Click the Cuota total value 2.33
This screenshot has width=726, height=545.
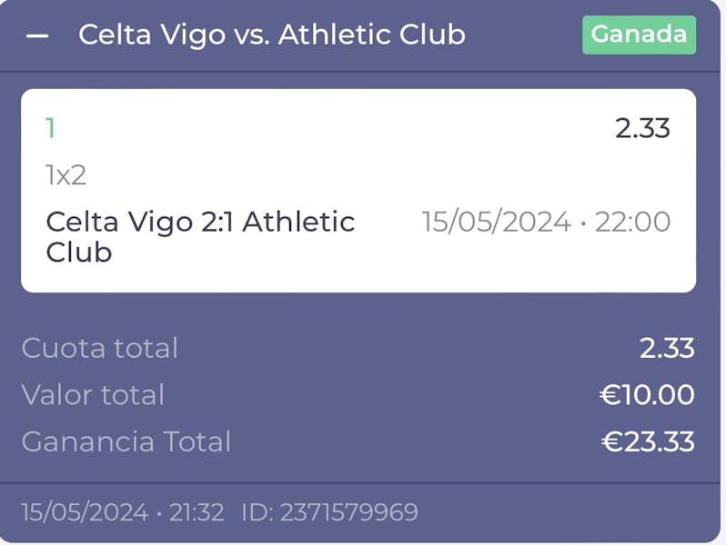click(667, 348)
